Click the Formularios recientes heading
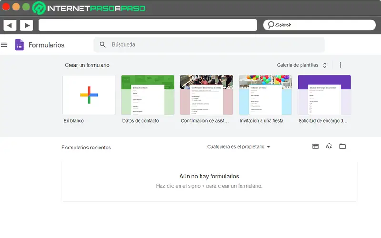The image size is (381, 238). coord(86,148)
